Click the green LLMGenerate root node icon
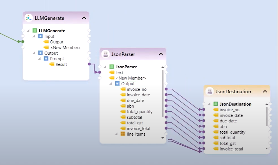Viewport: 278px width, 165px height. tap(35, 31)
